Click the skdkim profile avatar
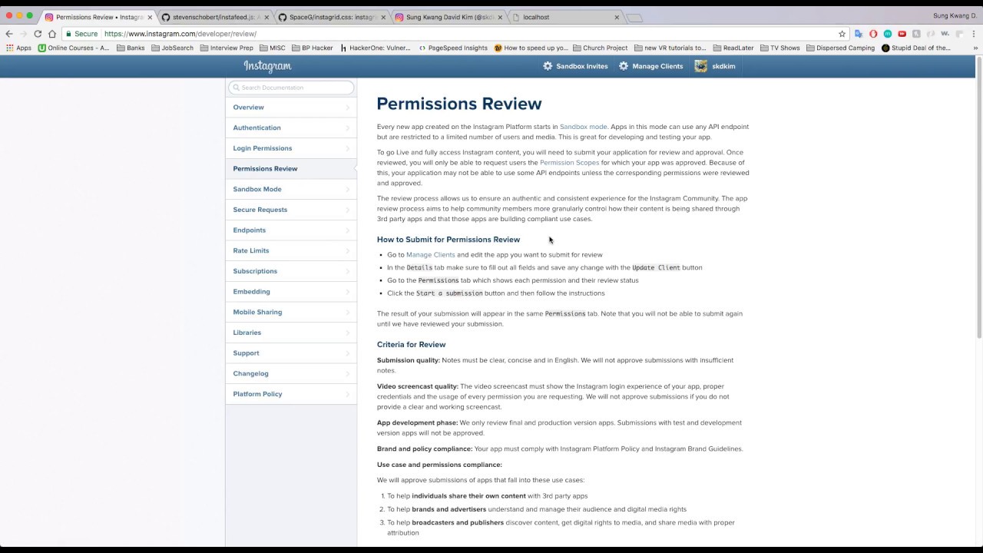This screenshot has height=553, width=983. coord(700,66)
